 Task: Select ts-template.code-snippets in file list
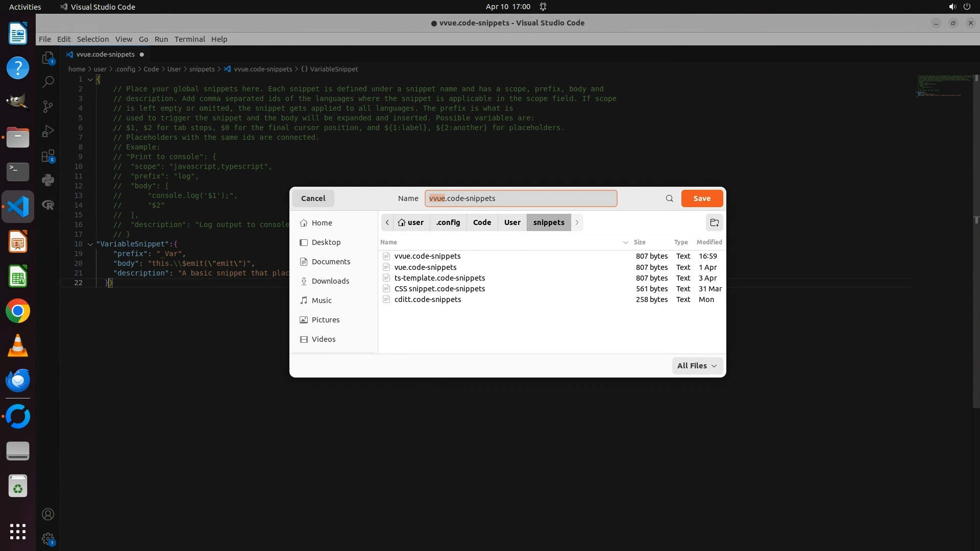[439, 278]
